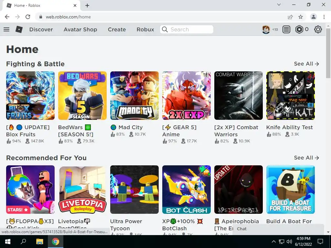Screen dimensions: 331x248
Task: Open the Ultra Power Tycoon title
Action: click(126, 225)
